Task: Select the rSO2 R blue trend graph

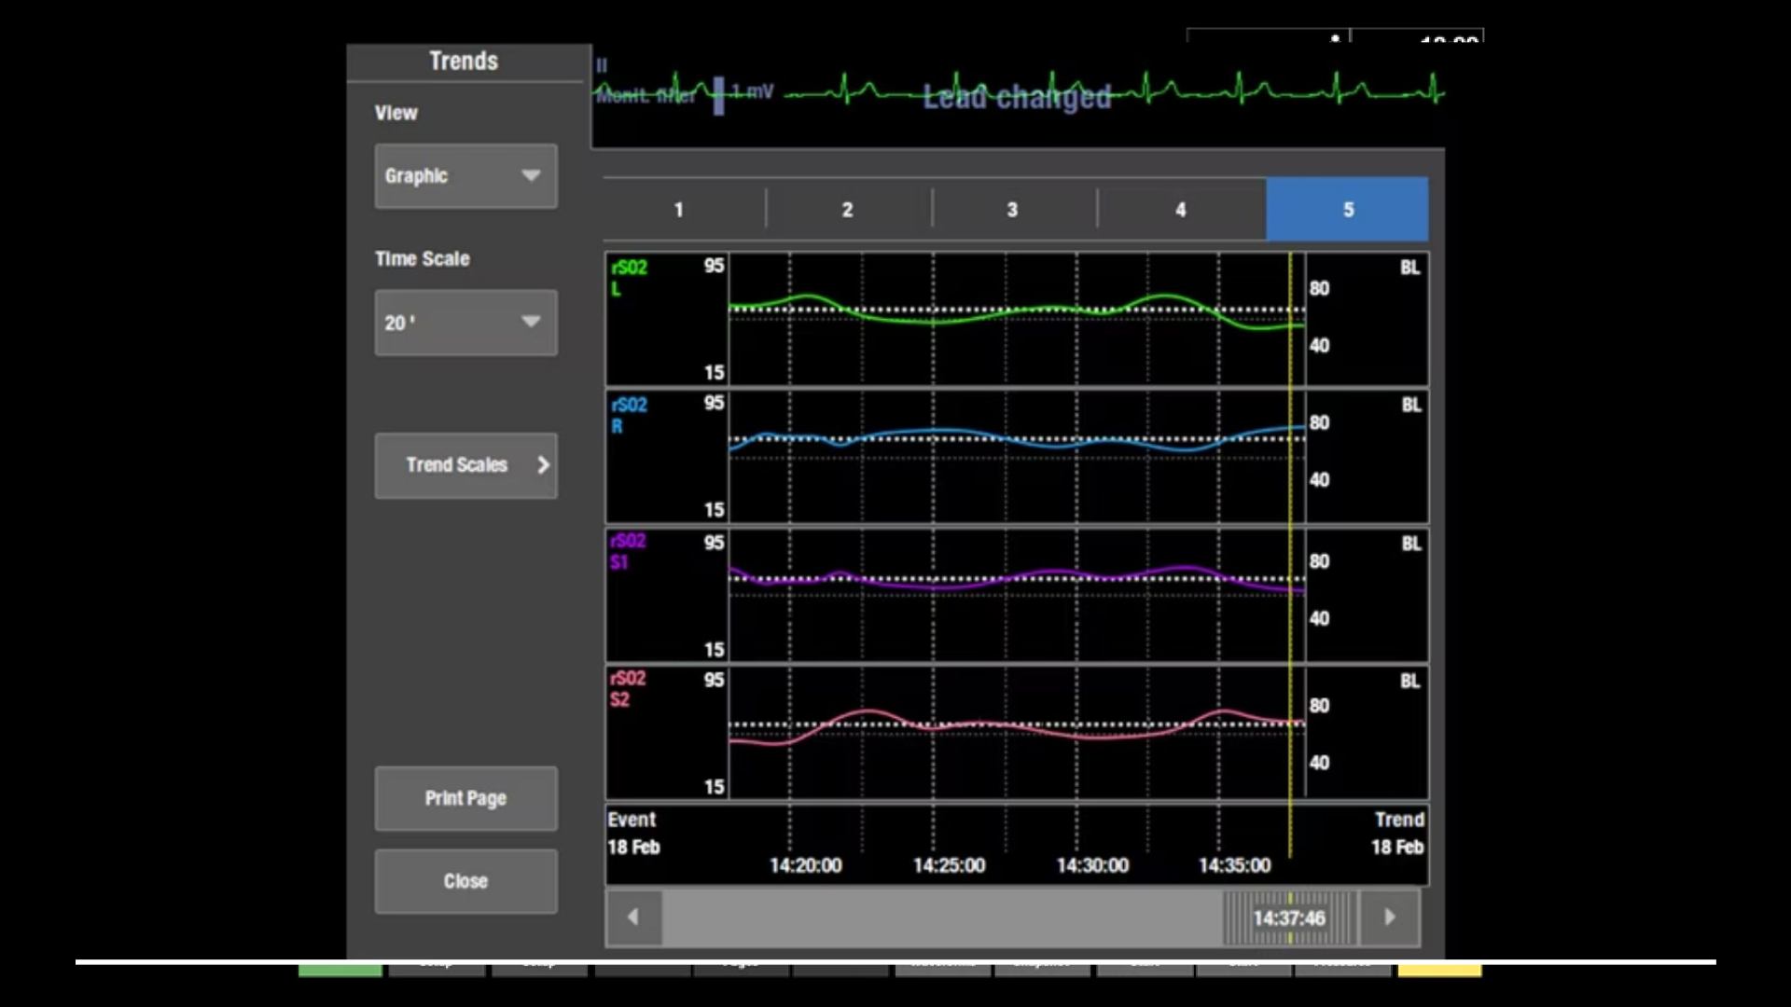Action: [1017, 457]
